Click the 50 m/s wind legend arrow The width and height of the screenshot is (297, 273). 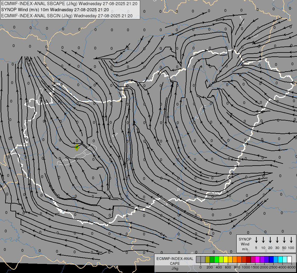pos(284,240)
